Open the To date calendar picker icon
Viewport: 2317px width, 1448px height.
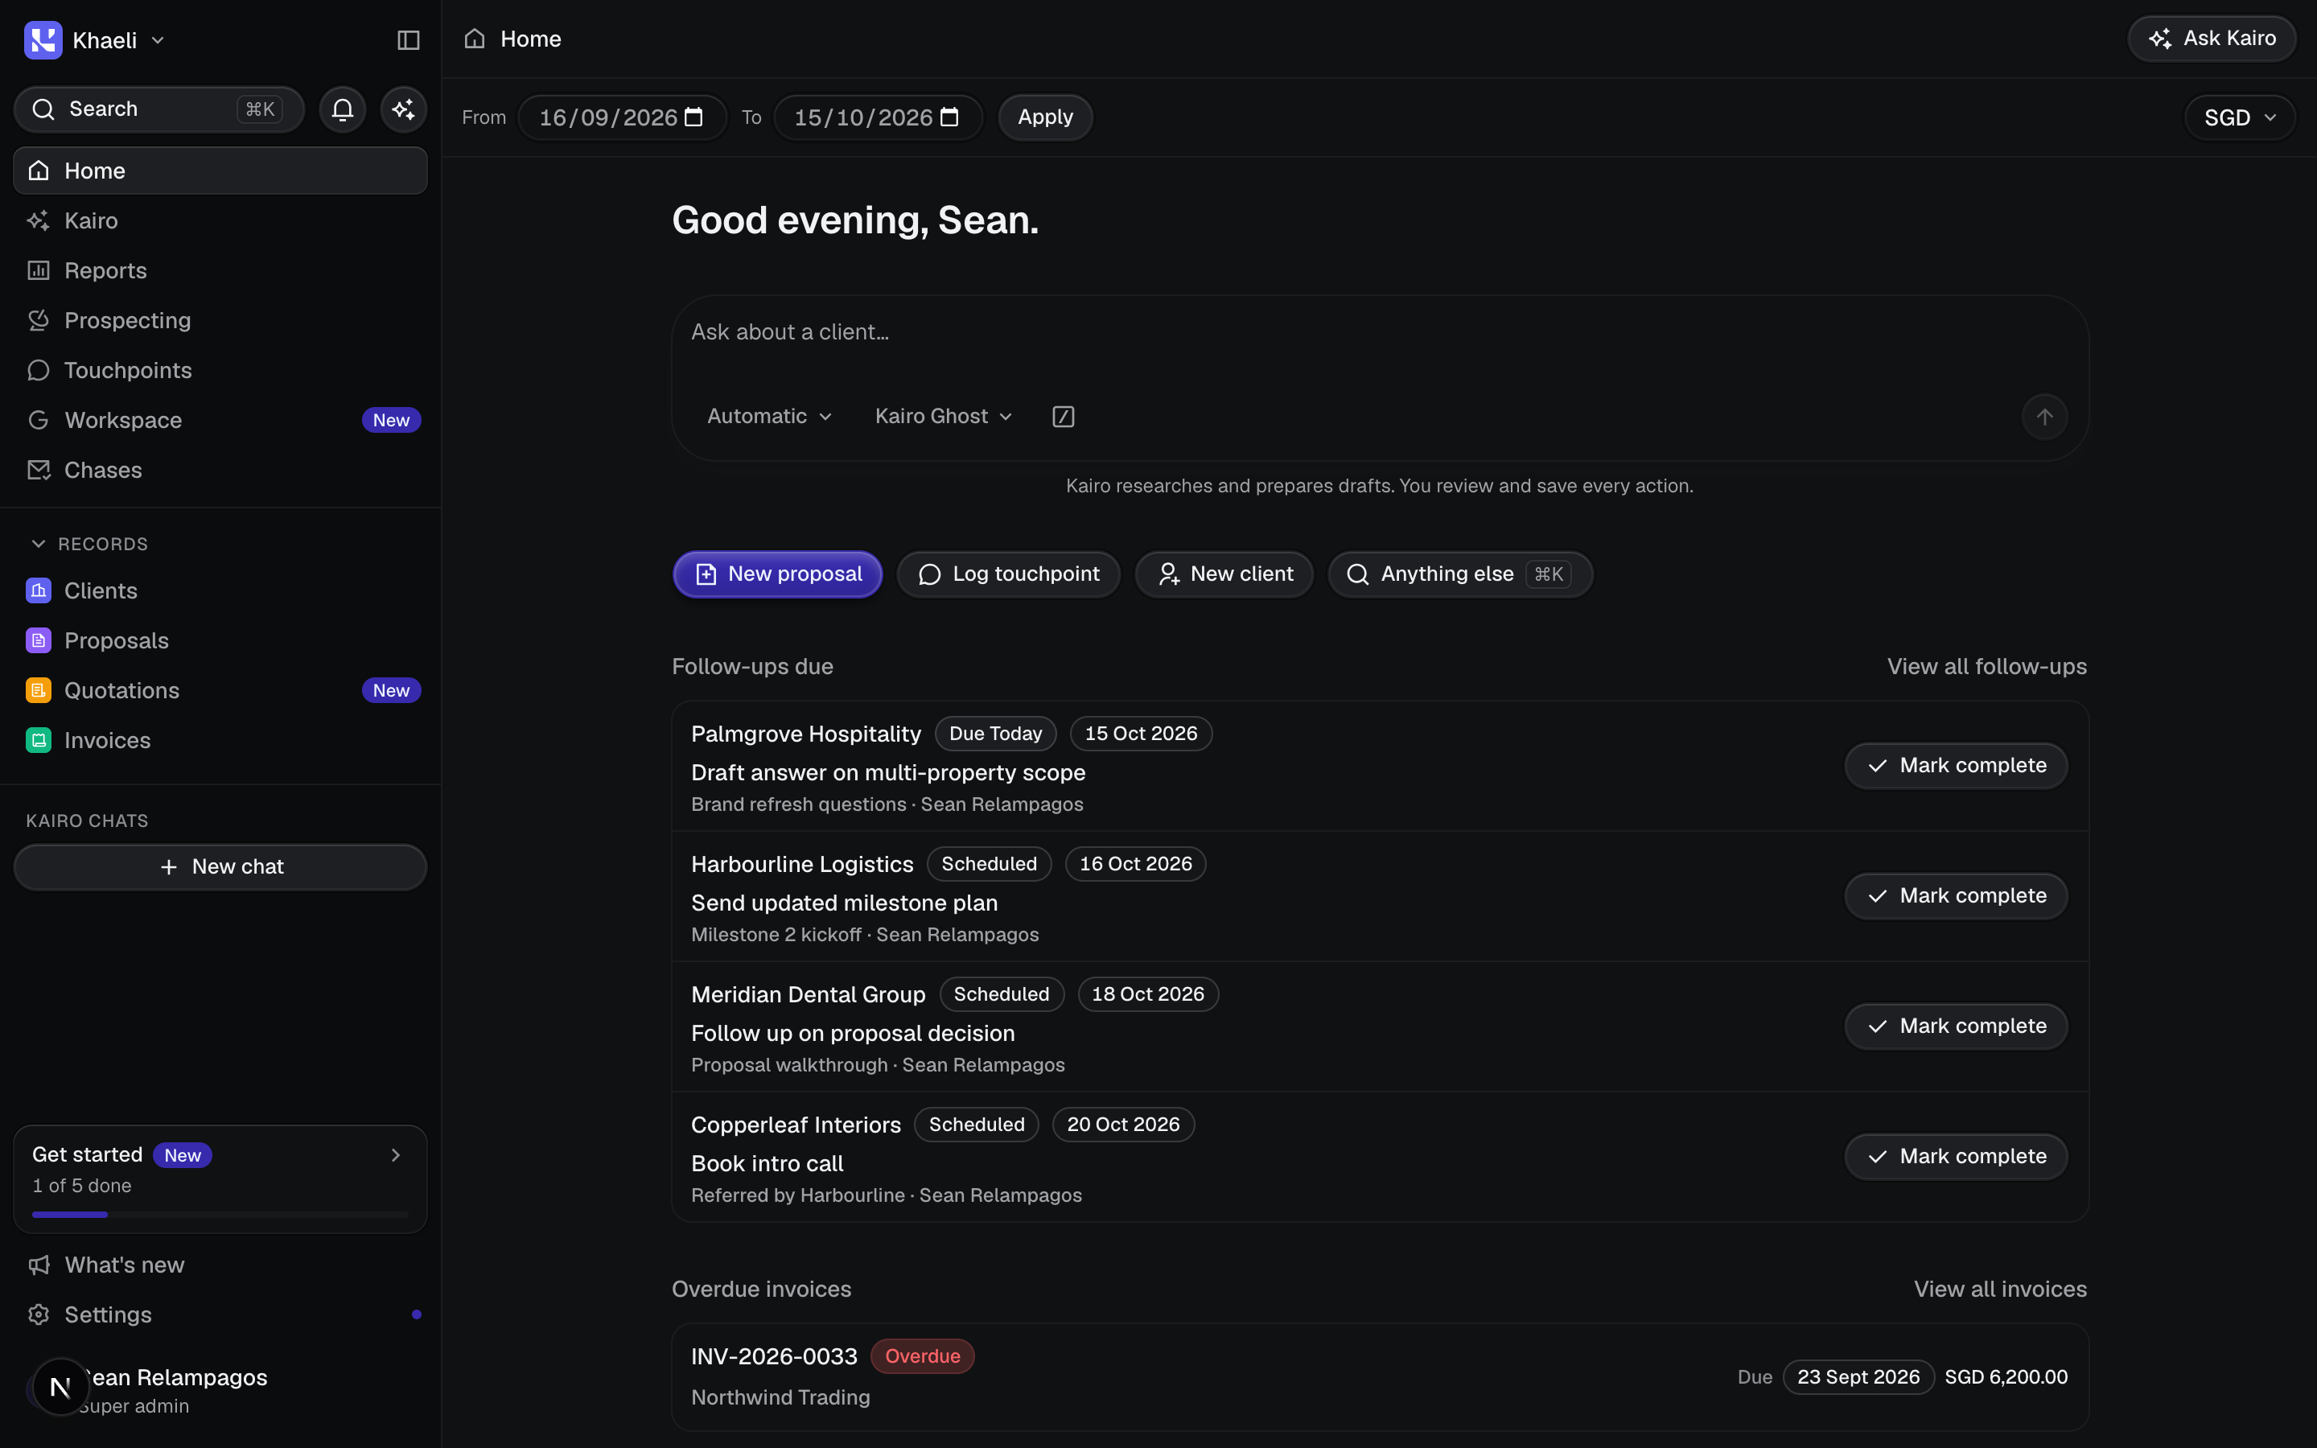[x=949, y=117]
